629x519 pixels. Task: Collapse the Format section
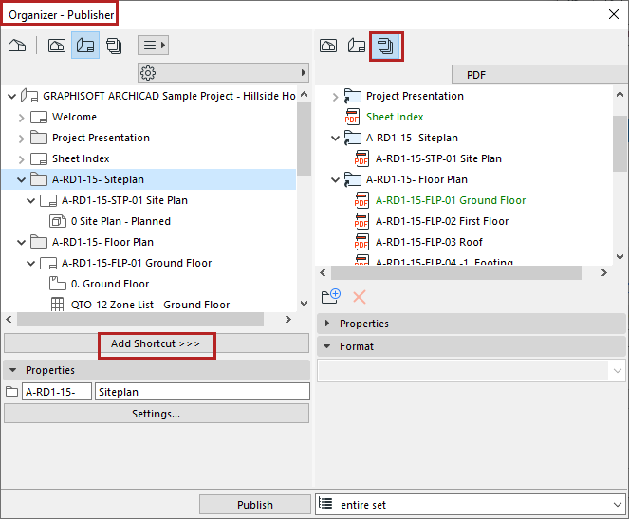pyautogui.click(x=327, y=346)
